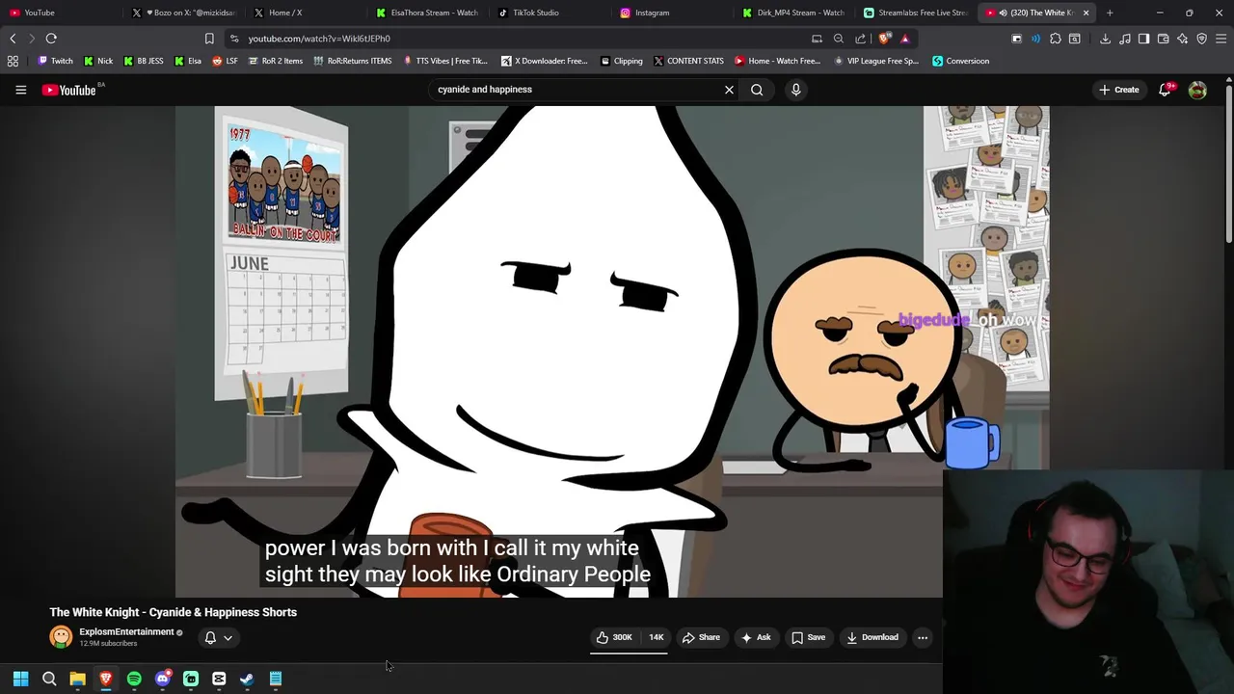Start voice search with the microphone icon

795,90
